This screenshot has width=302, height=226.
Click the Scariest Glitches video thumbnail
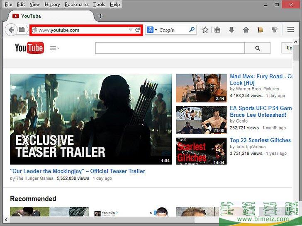pyautogui.click(x=201, y=151)
